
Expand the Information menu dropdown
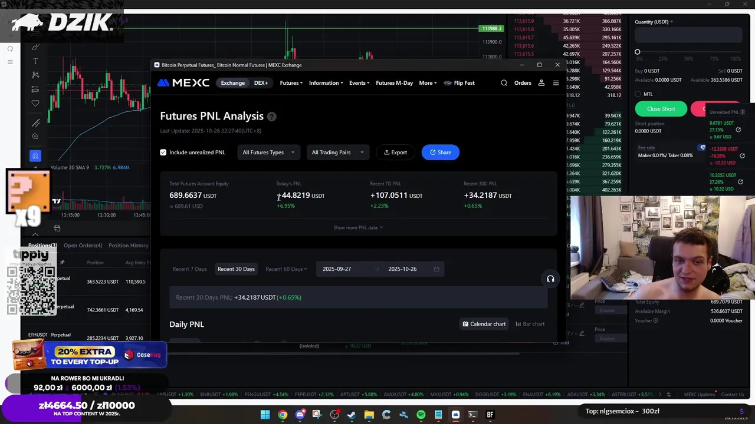tap(326, 83)
